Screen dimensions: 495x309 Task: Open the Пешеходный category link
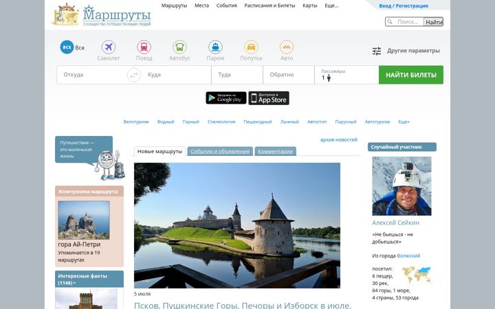pyautogui.click(x=258, y=122)
